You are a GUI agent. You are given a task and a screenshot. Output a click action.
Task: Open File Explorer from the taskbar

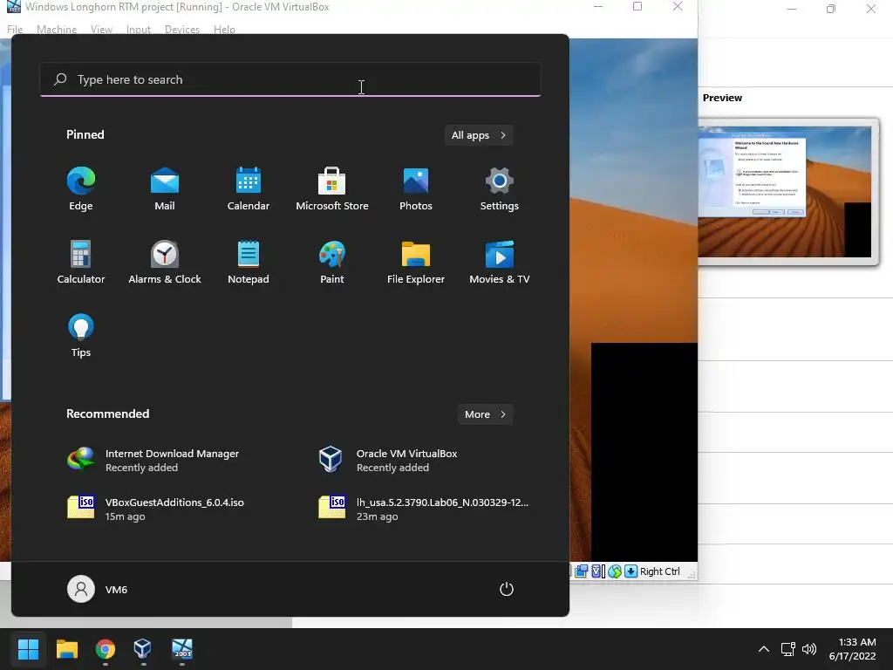66,649
